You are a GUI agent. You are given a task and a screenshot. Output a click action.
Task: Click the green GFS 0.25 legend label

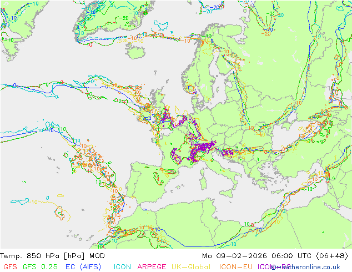pyautogui.click(x=40, y=267)
